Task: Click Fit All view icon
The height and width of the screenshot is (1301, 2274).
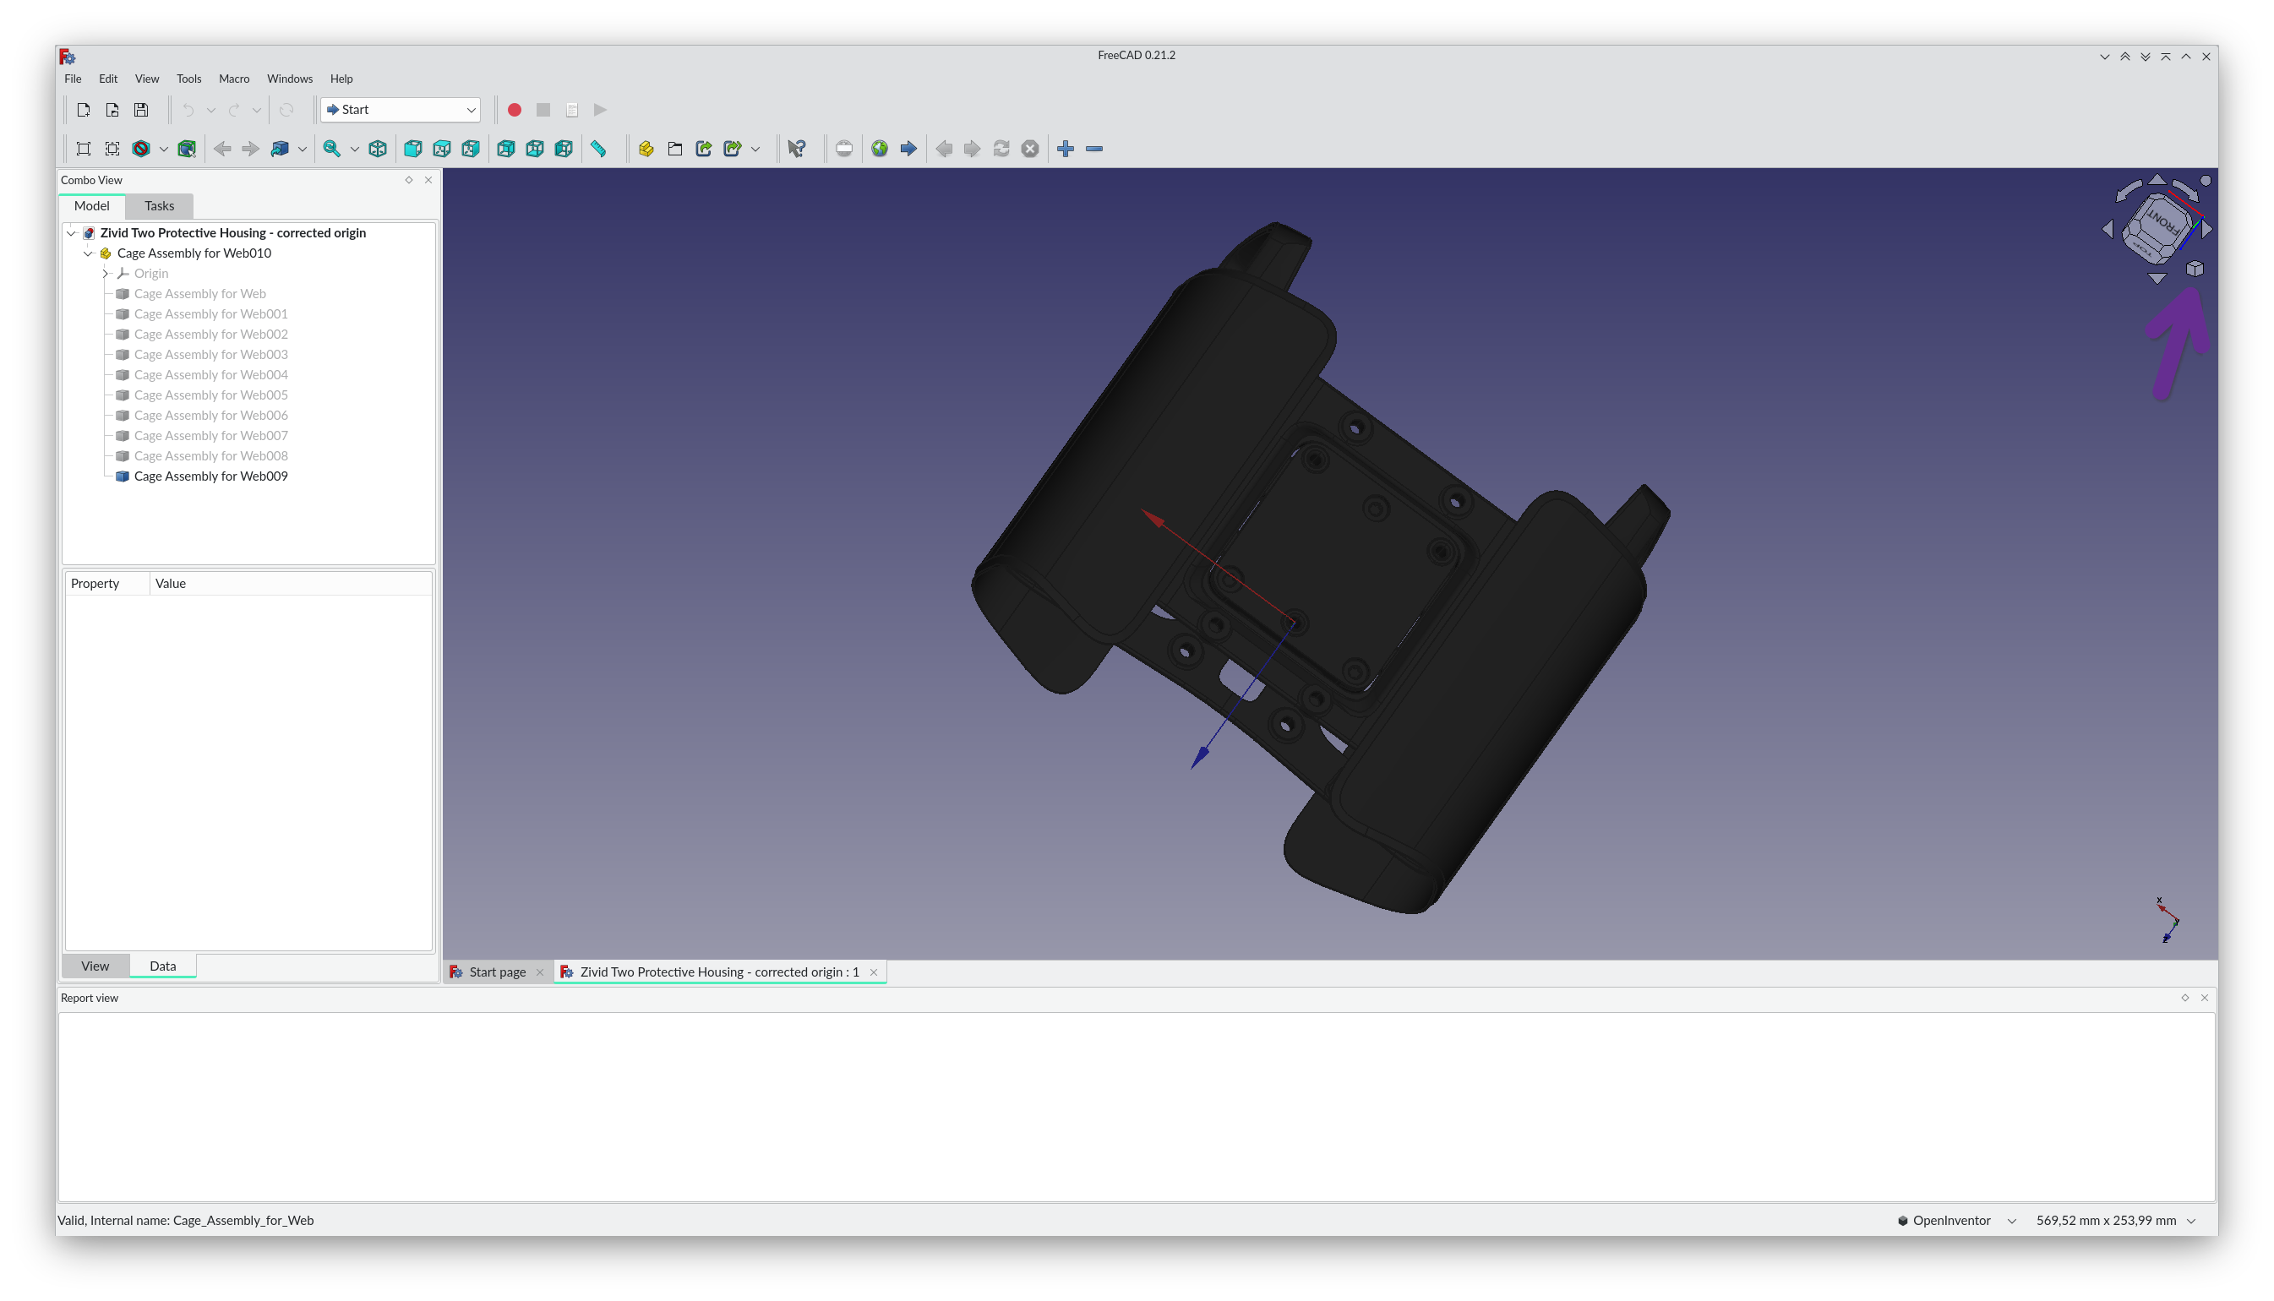Action: click(x=83, y=150)
